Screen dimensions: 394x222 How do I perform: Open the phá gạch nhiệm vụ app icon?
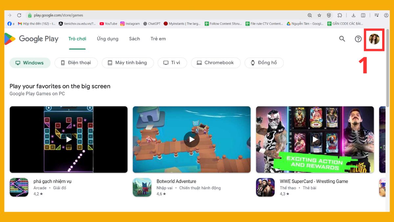(19, 187)
